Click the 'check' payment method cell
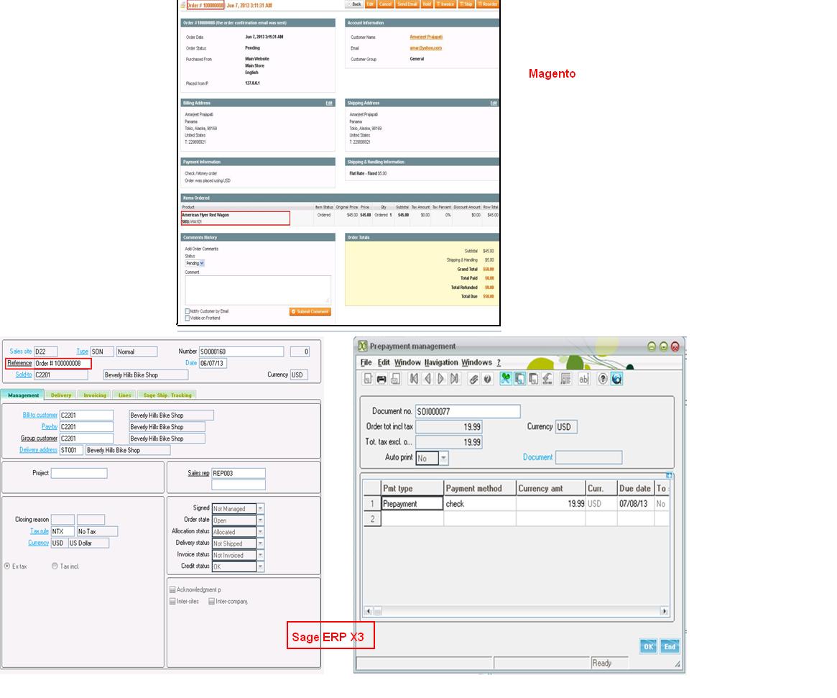837x698 pixels. point(480,504)
